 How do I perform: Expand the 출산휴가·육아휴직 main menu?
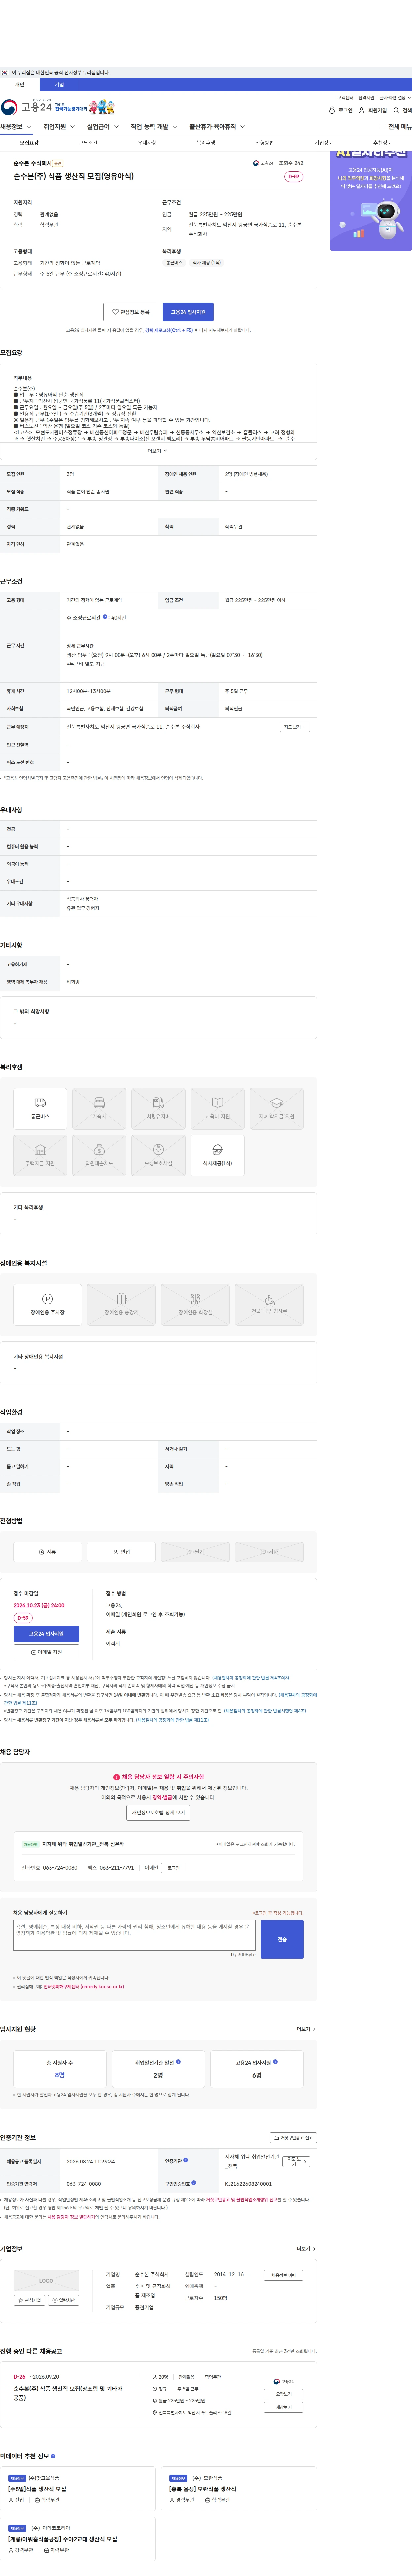click(217, 127)
